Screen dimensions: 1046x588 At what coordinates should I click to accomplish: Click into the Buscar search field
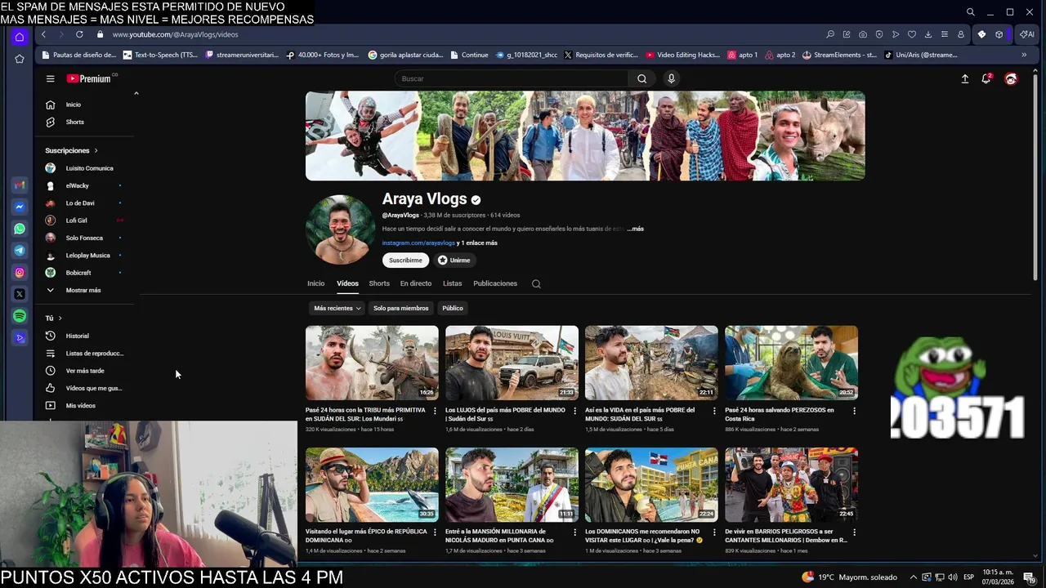tap(512, 78)
